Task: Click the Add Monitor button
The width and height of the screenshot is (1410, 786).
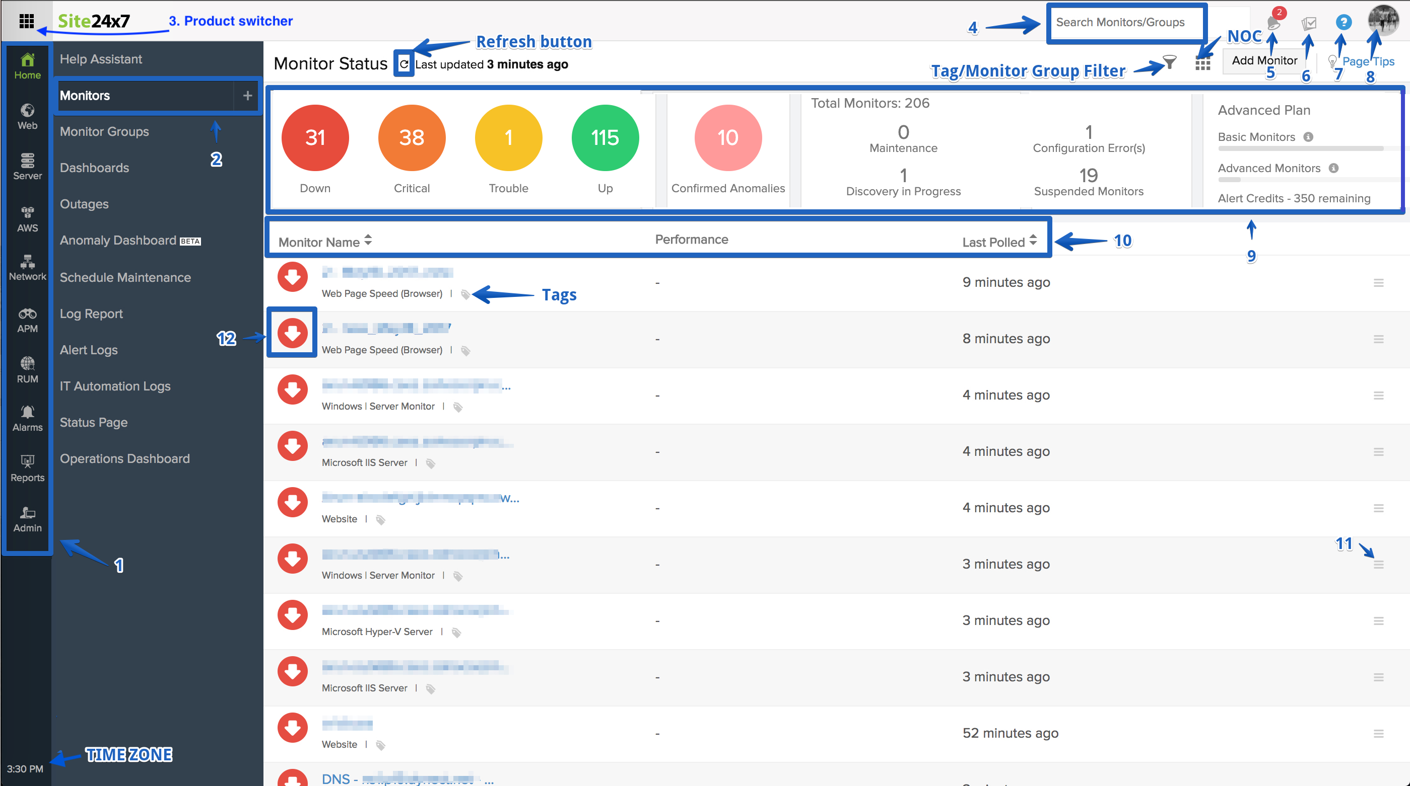Action: point(1265,60)
